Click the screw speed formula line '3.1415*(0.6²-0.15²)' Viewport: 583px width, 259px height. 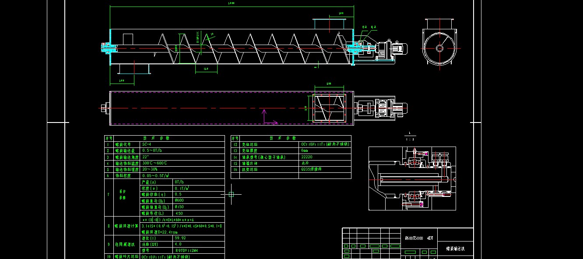pyautogui.click(x=182, y=226)
